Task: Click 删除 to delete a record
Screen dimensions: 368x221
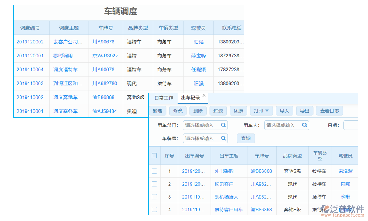Action: pyautogui.click(x=198, y=110)
